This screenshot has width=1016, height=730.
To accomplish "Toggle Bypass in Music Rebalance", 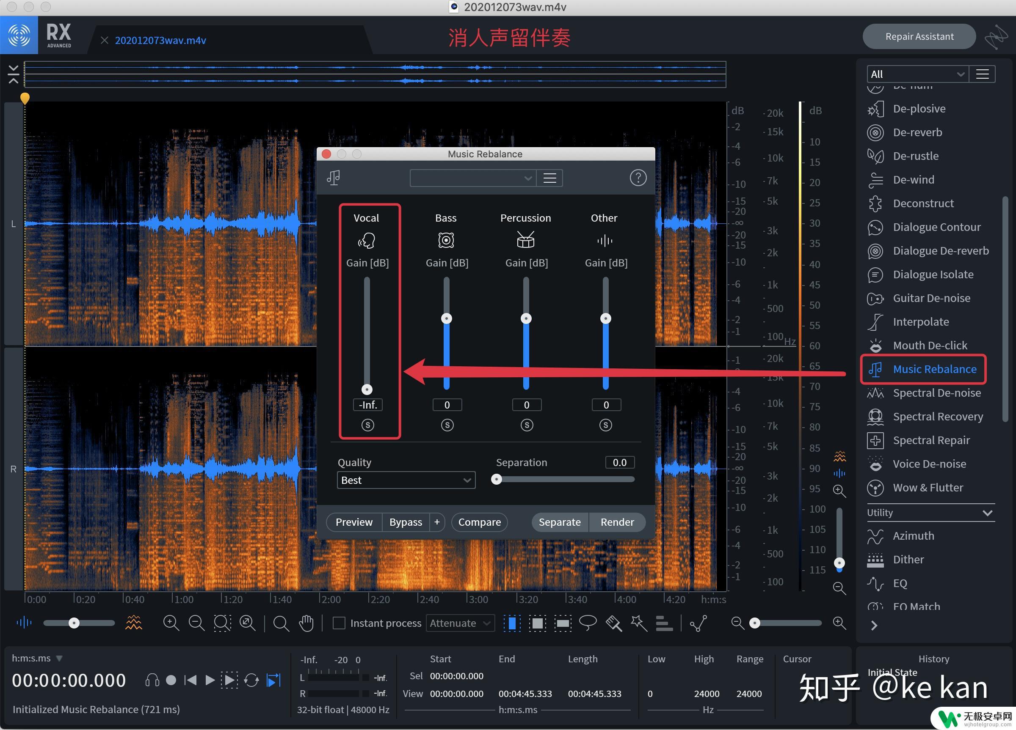I will tap(406, 522).
